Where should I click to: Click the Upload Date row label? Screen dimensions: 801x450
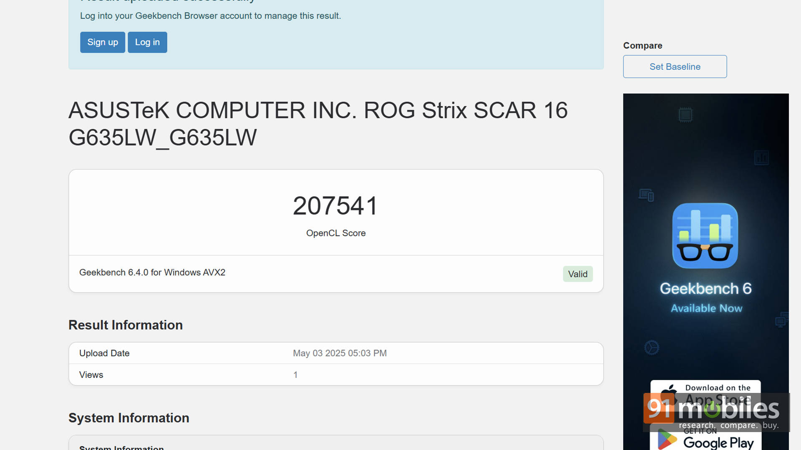(104, 353)
